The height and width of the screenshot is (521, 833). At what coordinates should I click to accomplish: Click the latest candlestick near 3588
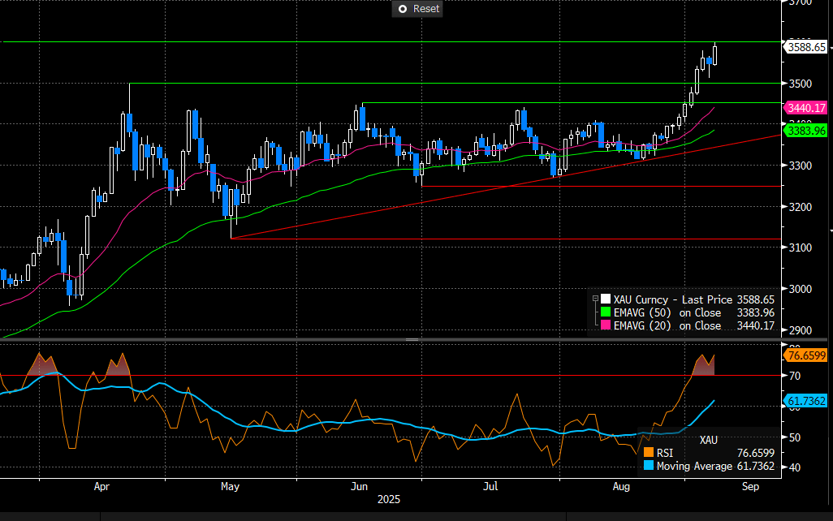[715, 55]
